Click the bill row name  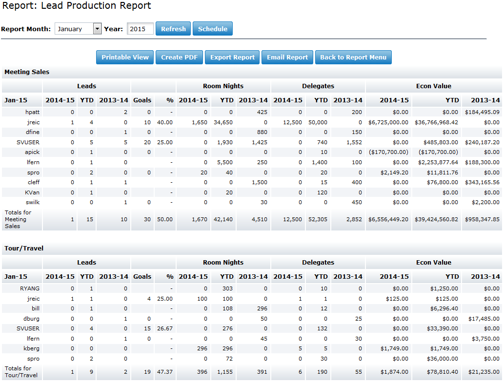click(35, 308)
